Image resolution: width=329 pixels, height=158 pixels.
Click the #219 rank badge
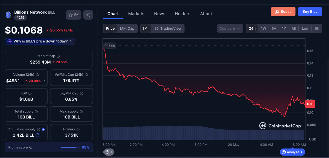click(x=20, y=18)
